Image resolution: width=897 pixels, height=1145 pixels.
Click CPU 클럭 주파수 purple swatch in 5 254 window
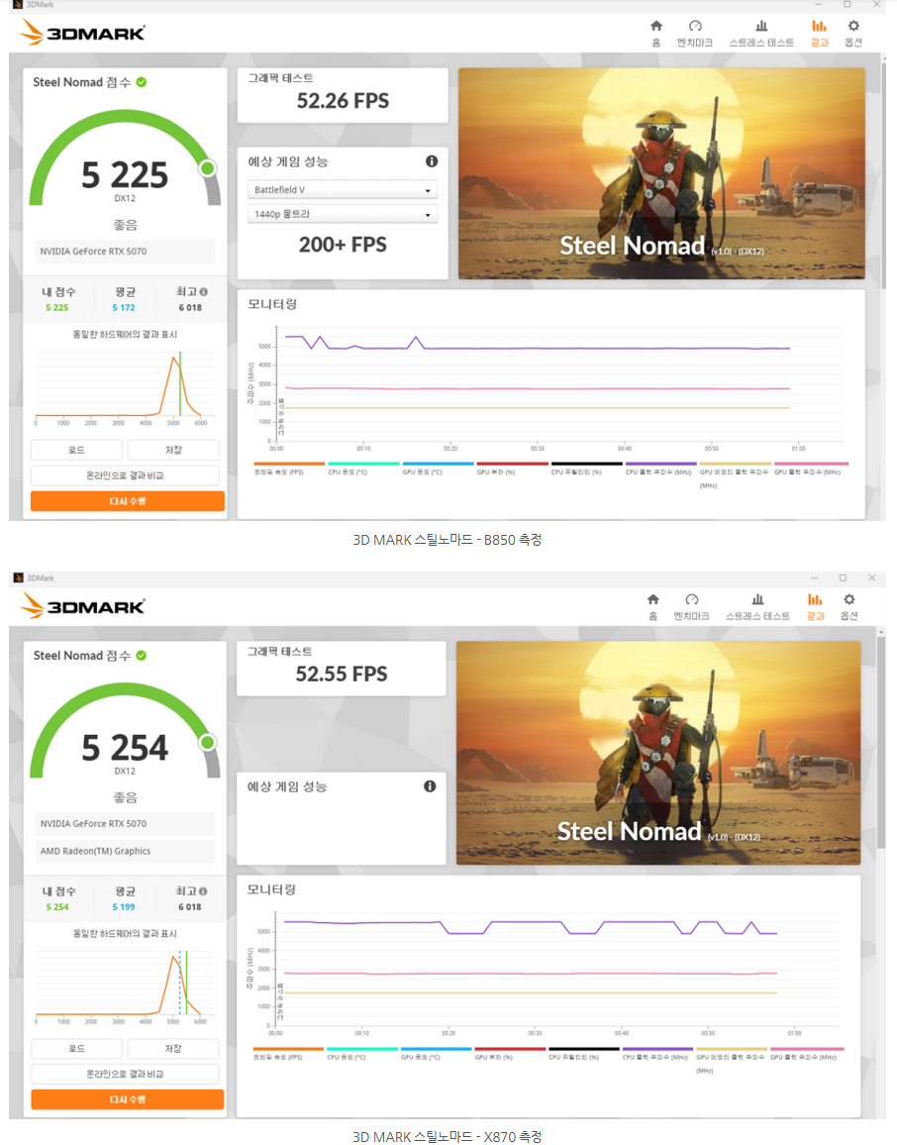pyautogui.click(x=657, y=1049)
